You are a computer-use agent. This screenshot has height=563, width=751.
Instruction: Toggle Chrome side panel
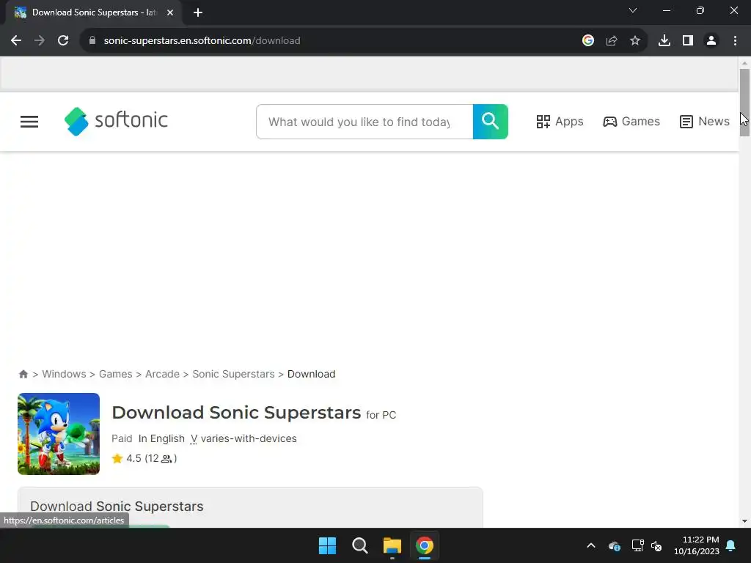click(688, 41)
